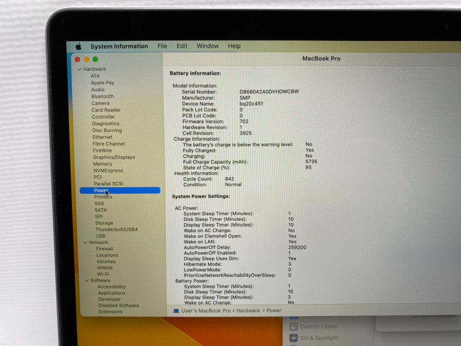Select WWAN under Network
The width and height of the screenshot is (461, 346).
(x=105, y=268)
